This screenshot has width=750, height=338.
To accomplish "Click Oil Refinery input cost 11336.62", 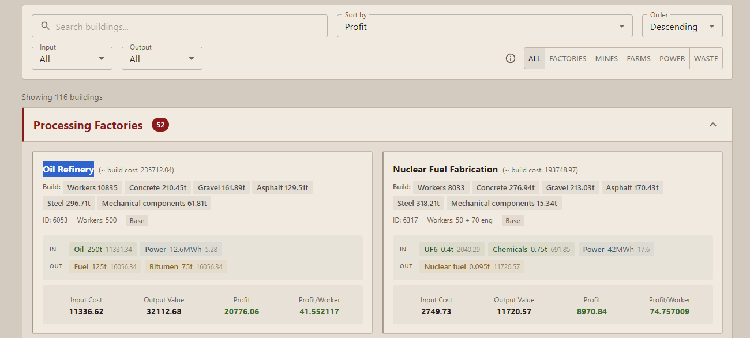I will pos(87,311).
